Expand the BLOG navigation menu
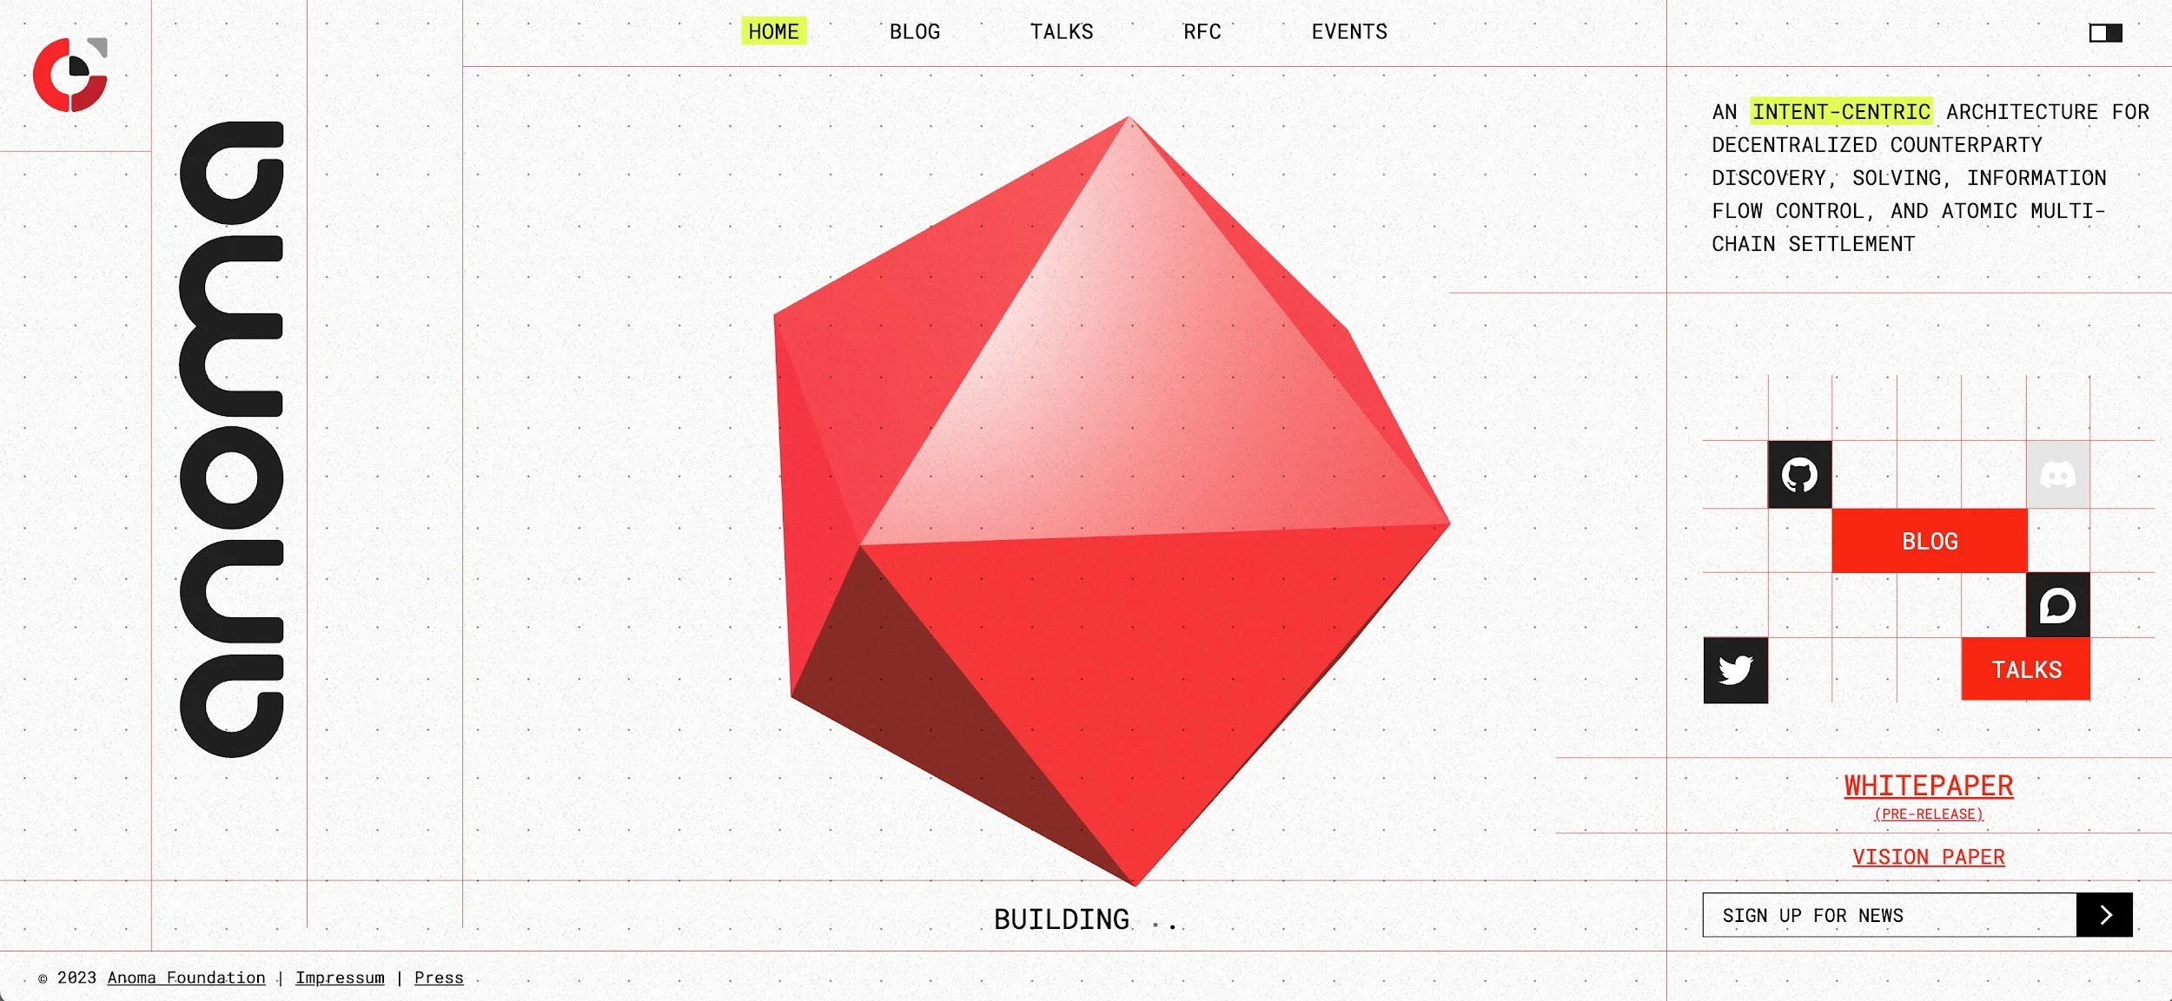 click(x=914, y=32)
